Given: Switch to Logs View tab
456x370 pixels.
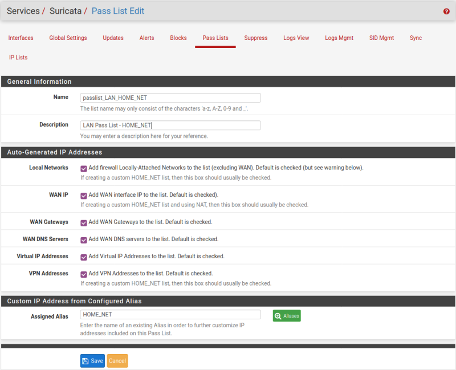Looking at the screenshot, I should point(296,38).
